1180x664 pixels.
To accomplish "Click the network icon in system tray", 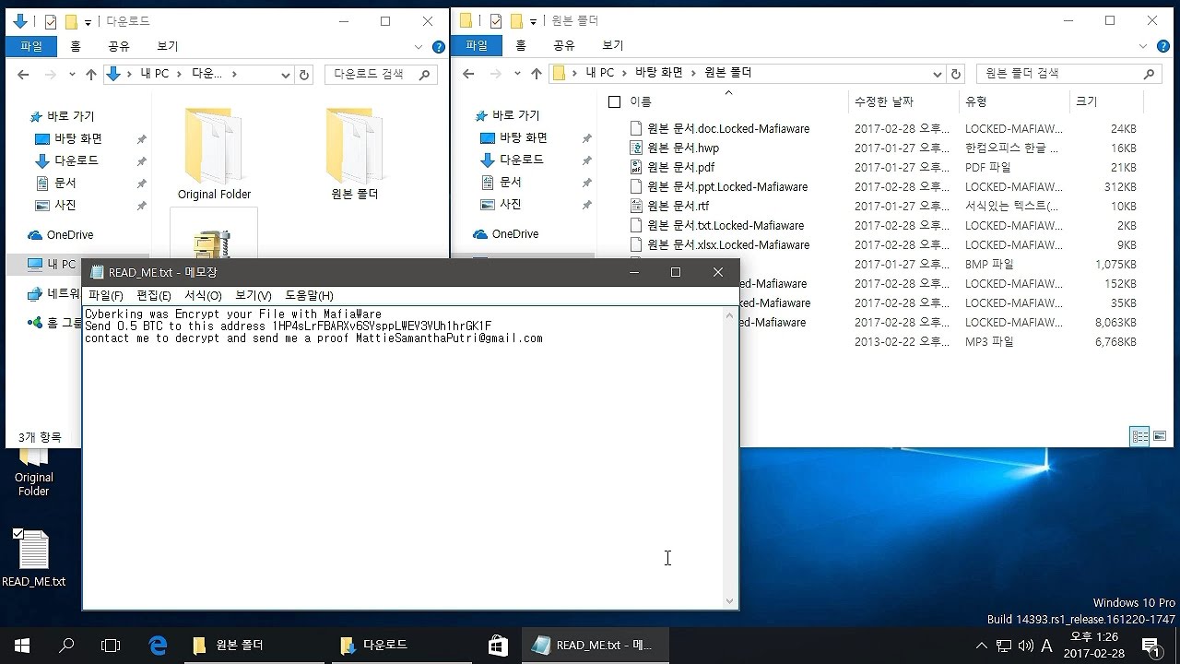I will point(1003,646).
